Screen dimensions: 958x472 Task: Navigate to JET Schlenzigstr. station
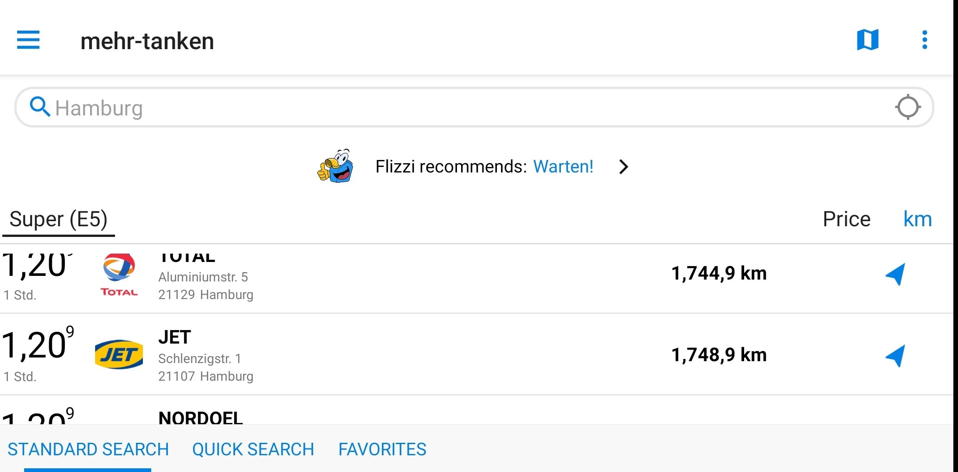pos(895,356)
